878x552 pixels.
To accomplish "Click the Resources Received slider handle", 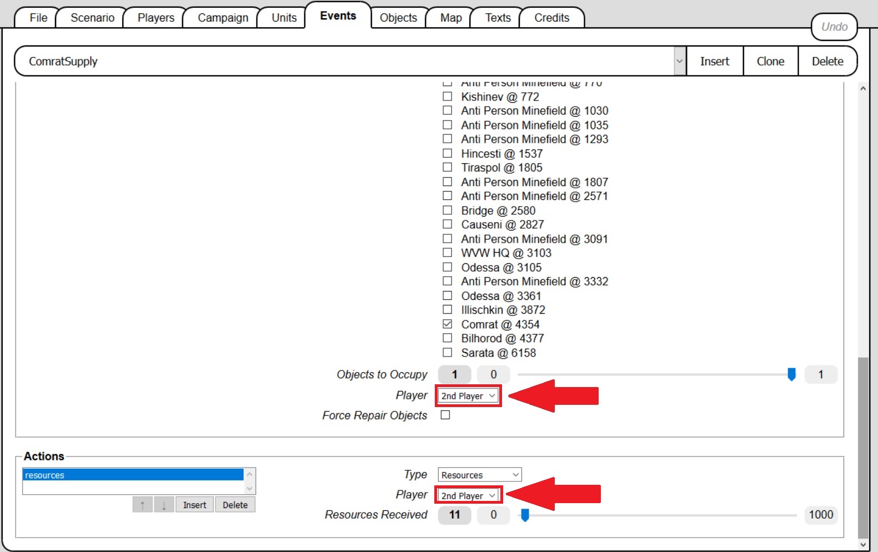I will click(x=525, y=515).
